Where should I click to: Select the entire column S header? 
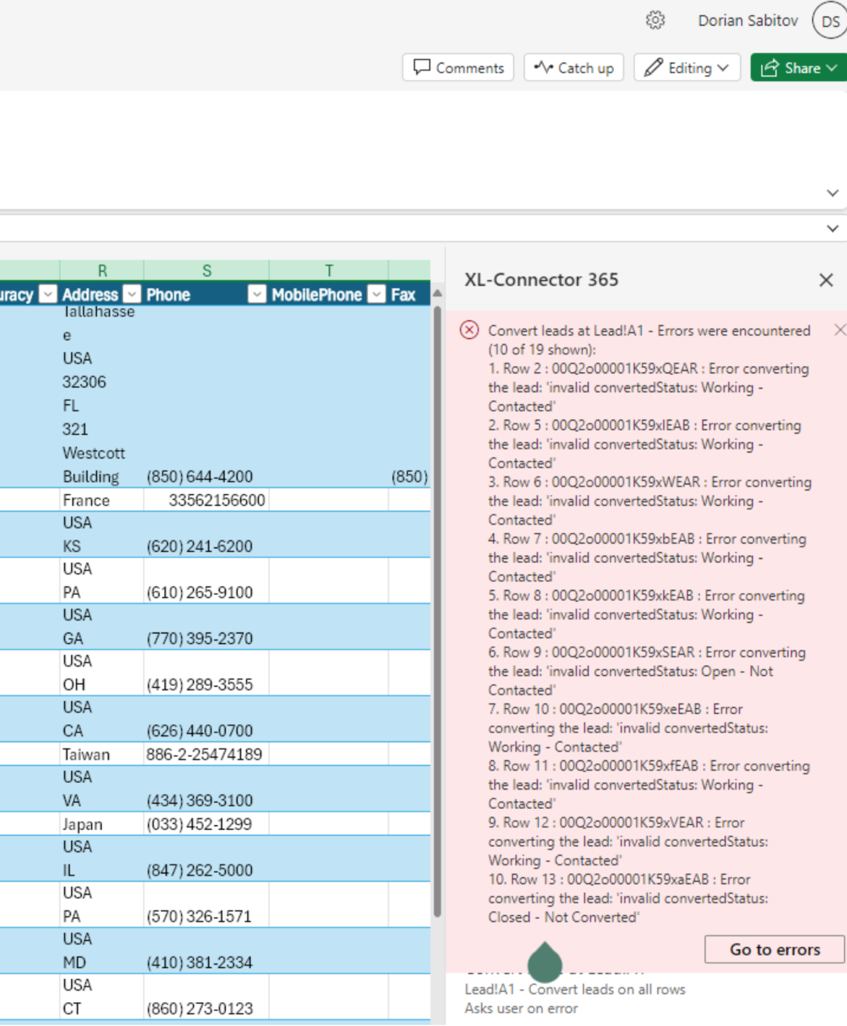point(206,271)
